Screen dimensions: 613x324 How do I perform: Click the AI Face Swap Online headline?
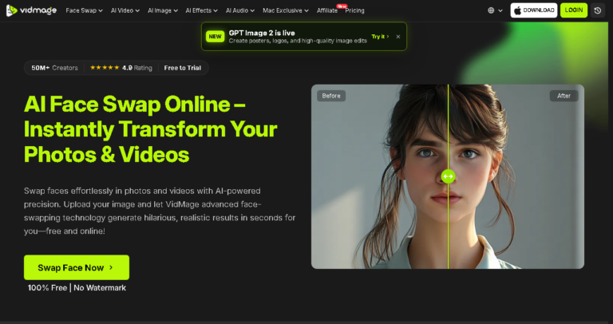click(151, 129)
